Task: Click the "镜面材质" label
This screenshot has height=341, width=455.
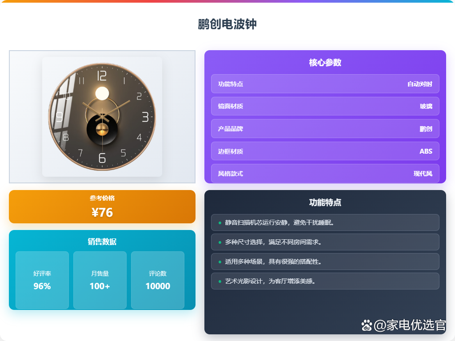Action: (x=231, y=106)
